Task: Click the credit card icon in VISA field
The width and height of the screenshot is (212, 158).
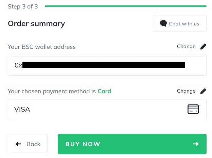Action: [193, 109]
